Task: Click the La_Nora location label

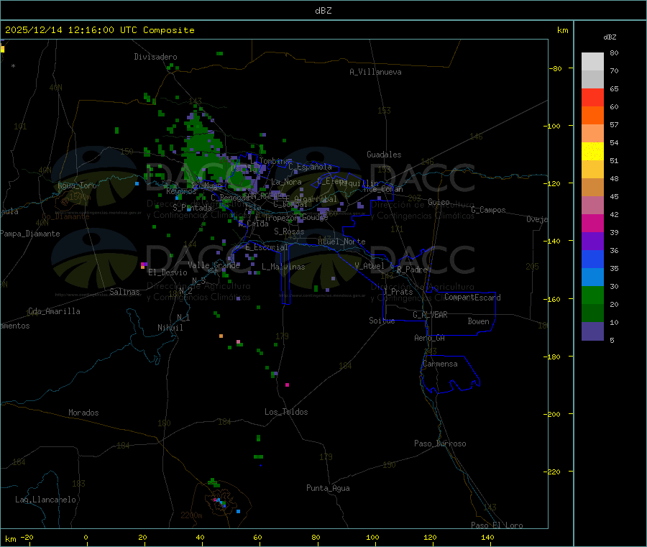Action: (x=286, y=182)
